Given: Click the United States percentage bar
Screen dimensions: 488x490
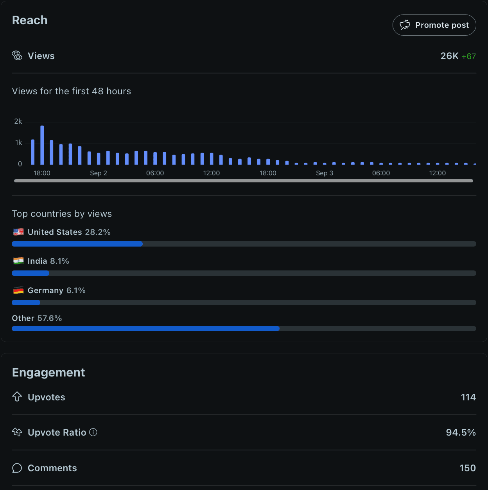Looking at the screenshot, I should (77, 244).
